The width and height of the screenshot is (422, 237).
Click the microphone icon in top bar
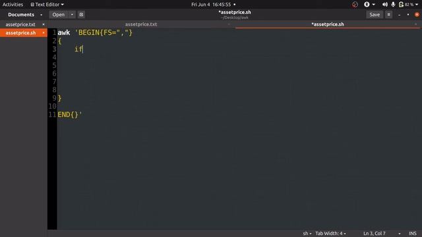393,5
